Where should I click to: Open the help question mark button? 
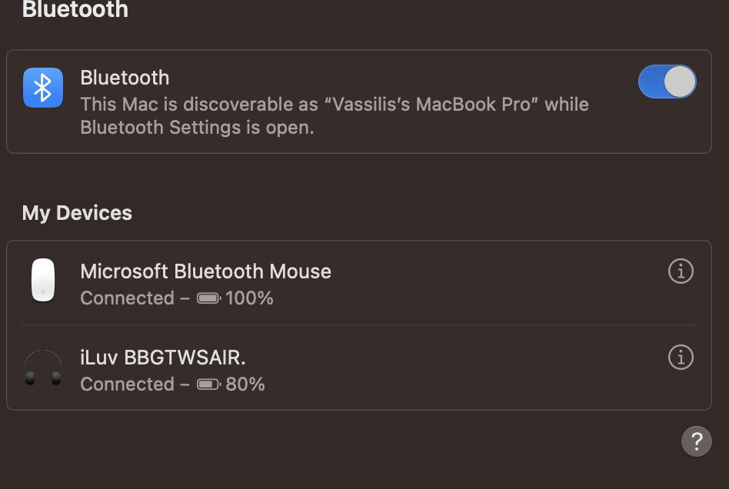(696, 441)
